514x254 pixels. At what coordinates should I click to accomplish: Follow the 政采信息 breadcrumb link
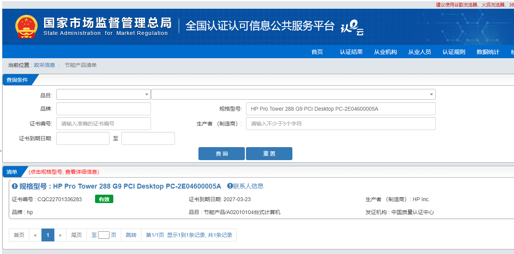(x=44, y=65)
